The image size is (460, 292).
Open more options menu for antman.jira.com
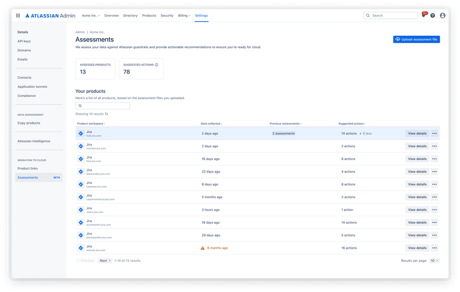click(x=435, y=248)
